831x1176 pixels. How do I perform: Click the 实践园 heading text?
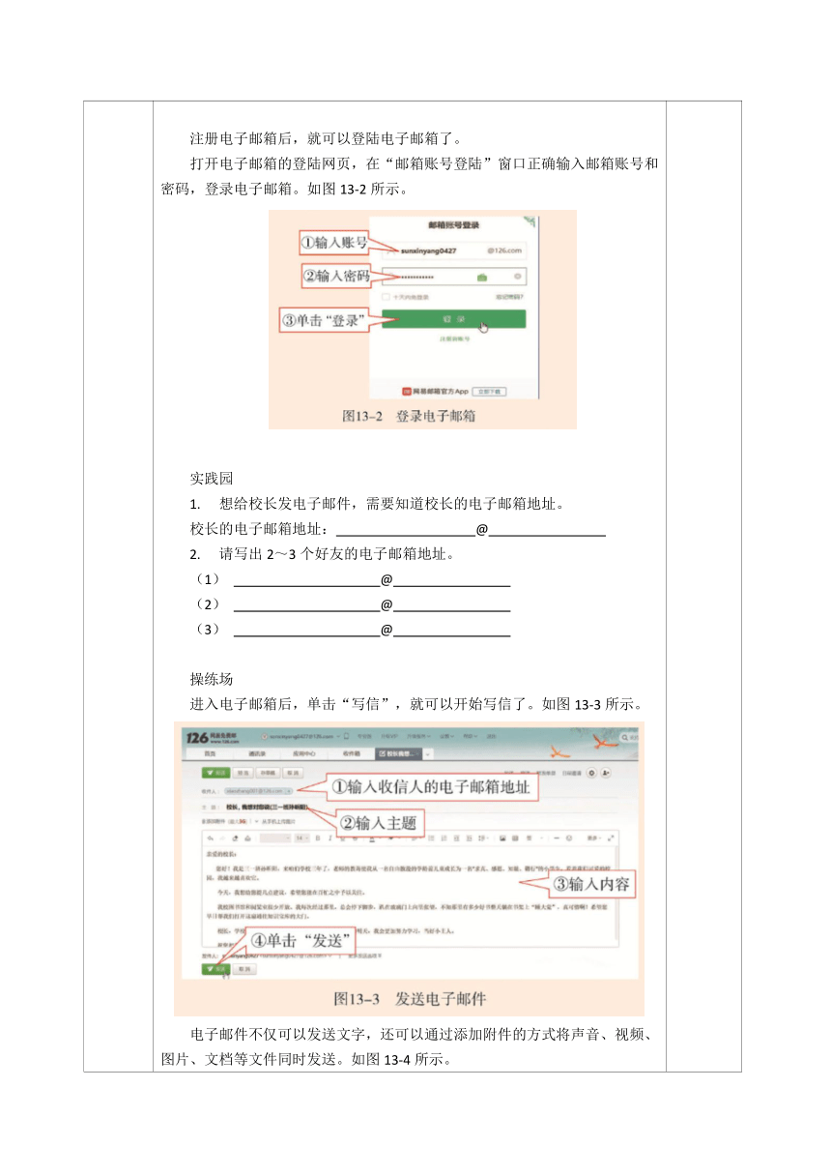212,478
